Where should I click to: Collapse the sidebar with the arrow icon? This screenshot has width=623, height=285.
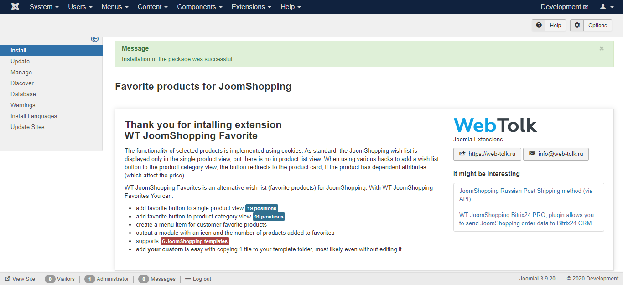[95, 39]
